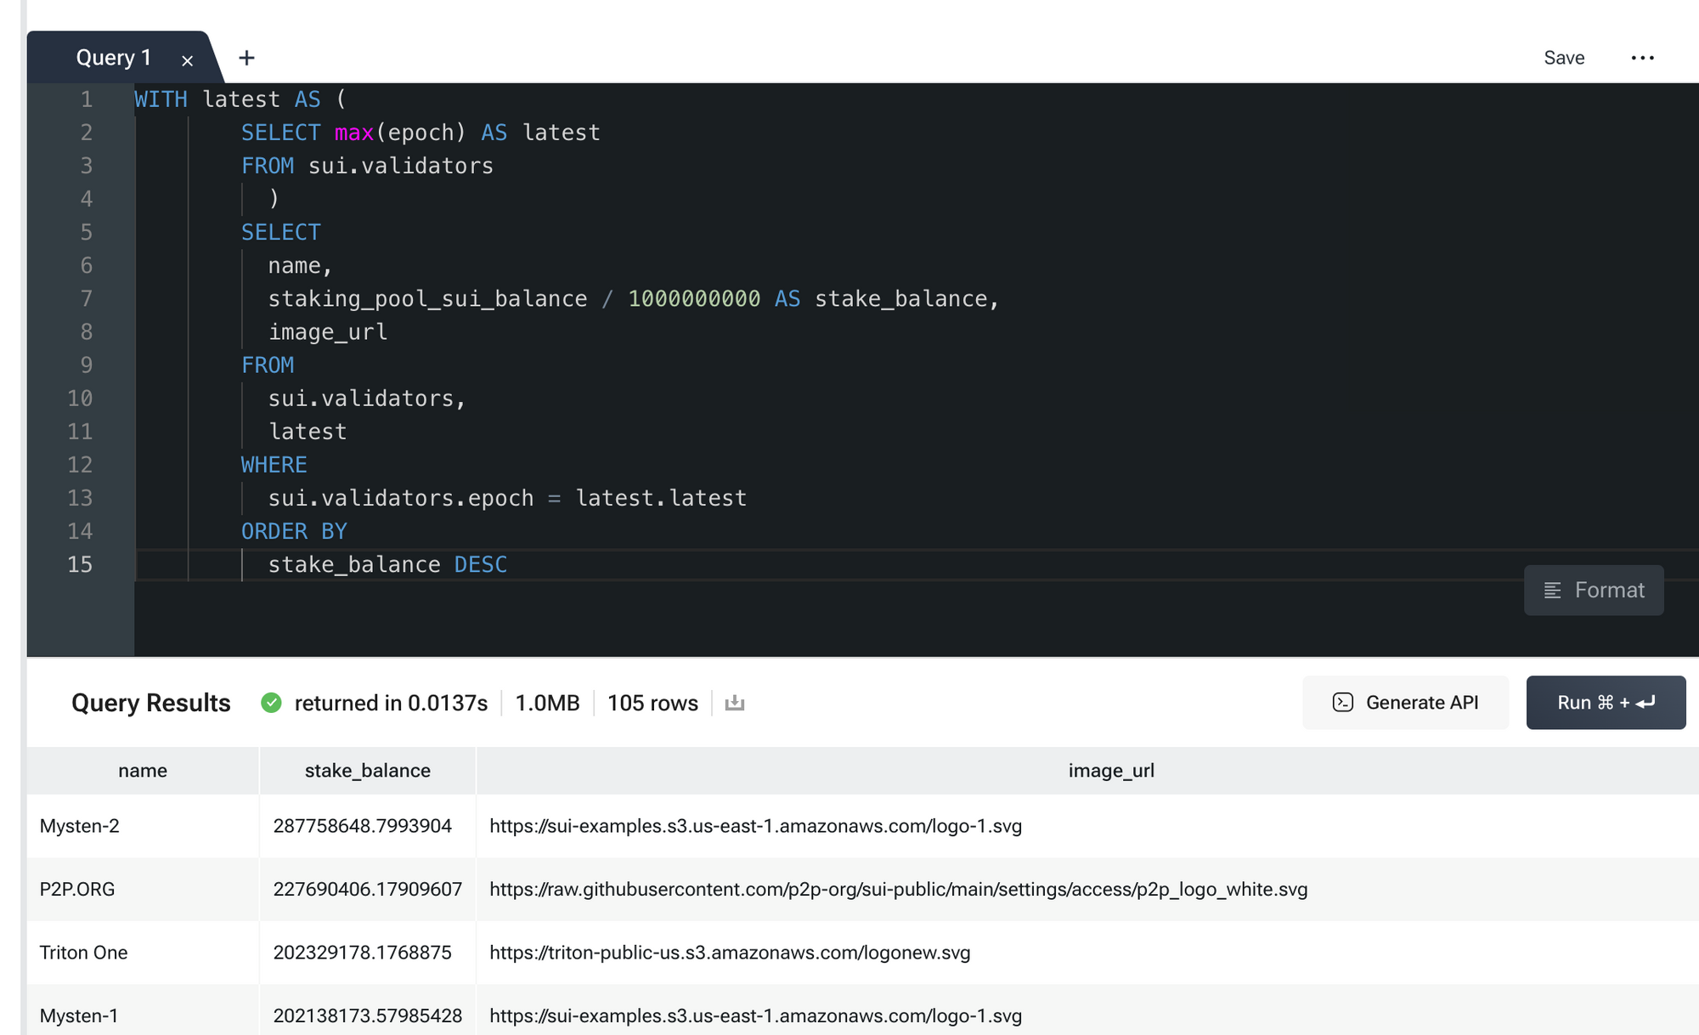Click the p2p_logo_white.svg image URL
This screenshot has height=1035, width=1699.
[x=899, y=889]
